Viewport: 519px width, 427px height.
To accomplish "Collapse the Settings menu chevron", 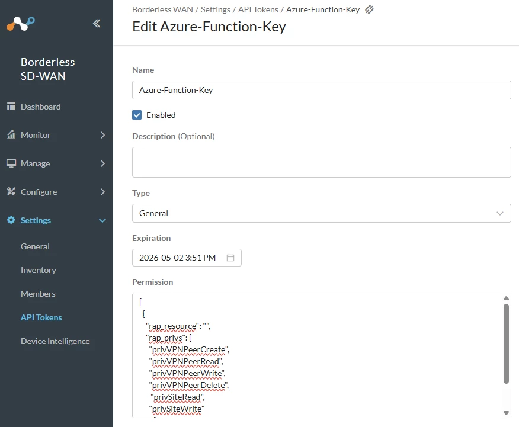I will click(x=102, y=220).
